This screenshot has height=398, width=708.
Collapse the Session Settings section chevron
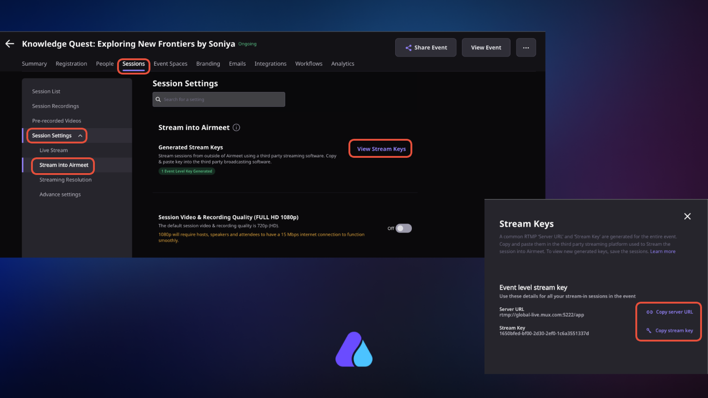pyautogui.click(x=80, y=136)
